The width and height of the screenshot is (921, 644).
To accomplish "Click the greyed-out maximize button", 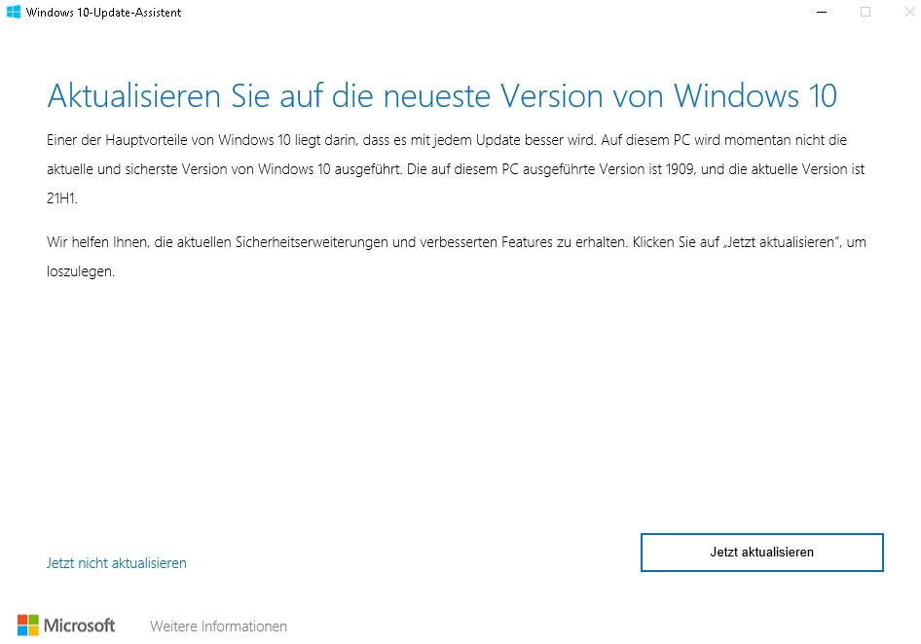I will pos(865,13).
